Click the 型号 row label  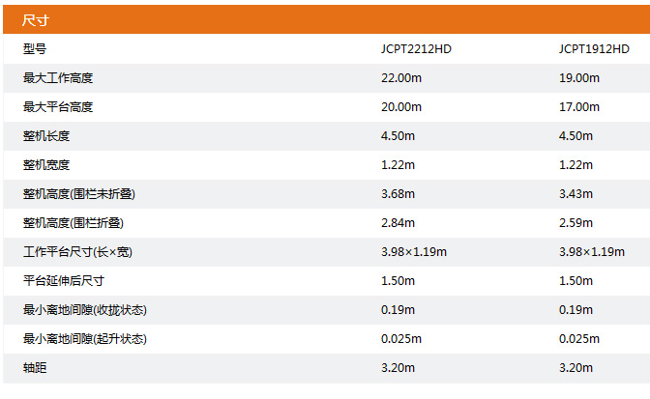point(35,49)
